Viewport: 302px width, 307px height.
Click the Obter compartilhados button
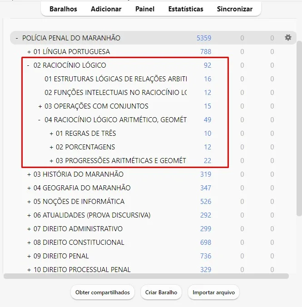[103, 292]
